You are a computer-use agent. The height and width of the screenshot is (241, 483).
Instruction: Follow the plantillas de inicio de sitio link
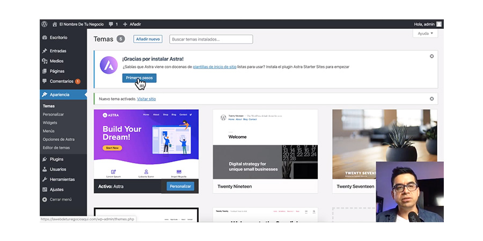click(x=215, y=67)
